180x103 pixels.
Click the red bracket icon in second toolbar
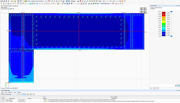click(x=23, y=4)
